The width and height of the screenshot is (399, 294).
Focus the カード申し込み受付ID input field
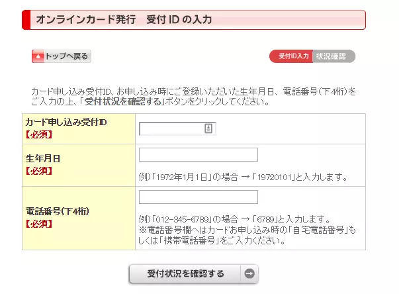177,129
